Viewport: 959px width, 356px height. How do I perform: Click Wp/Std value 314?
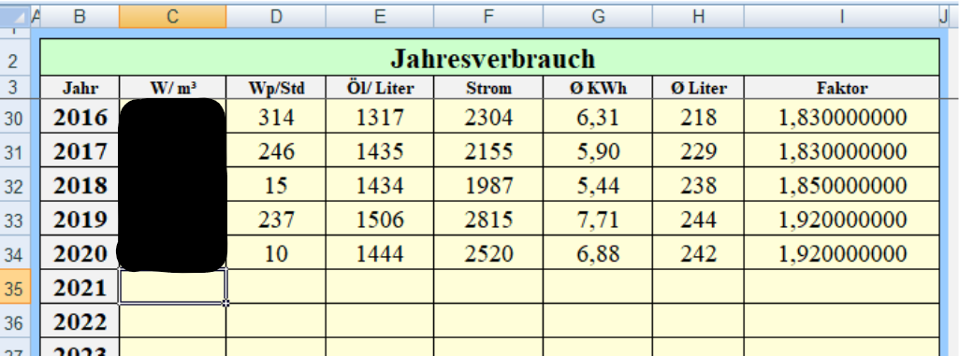coord(276,117)
